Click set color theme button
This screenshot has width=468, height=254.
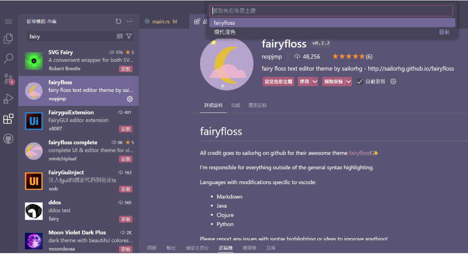[278, 82]
